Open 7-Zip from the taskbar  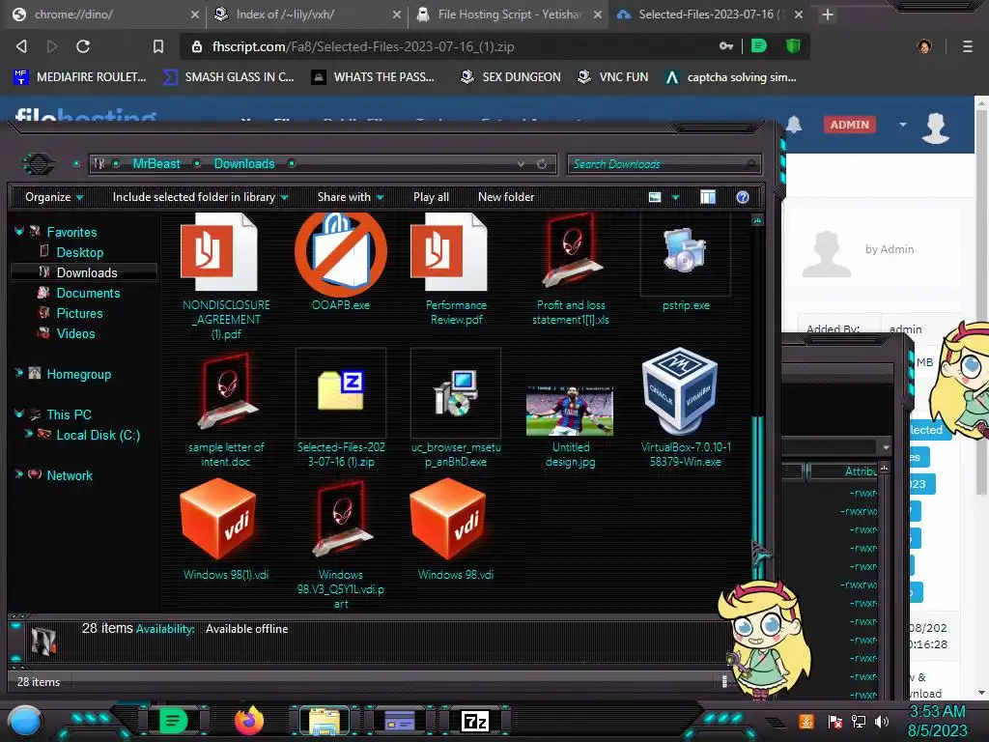coord(475,721)
